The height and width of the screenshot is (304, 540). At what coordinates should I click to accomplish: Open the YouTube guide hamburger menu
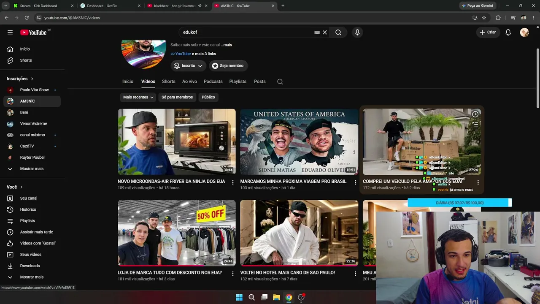pos(10,33)
